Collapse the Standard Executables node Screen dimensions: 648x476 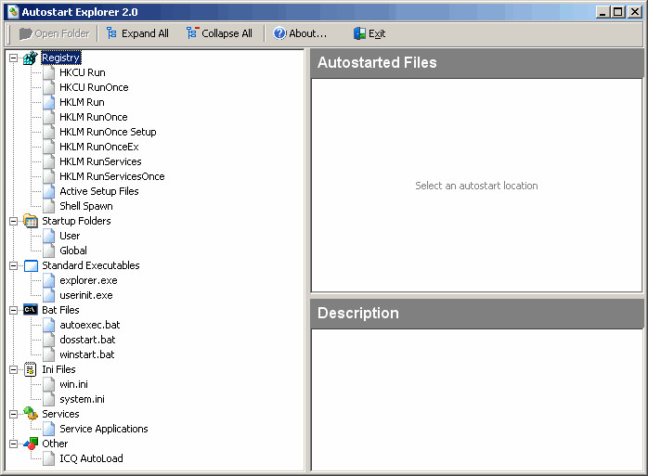[14, 265]
